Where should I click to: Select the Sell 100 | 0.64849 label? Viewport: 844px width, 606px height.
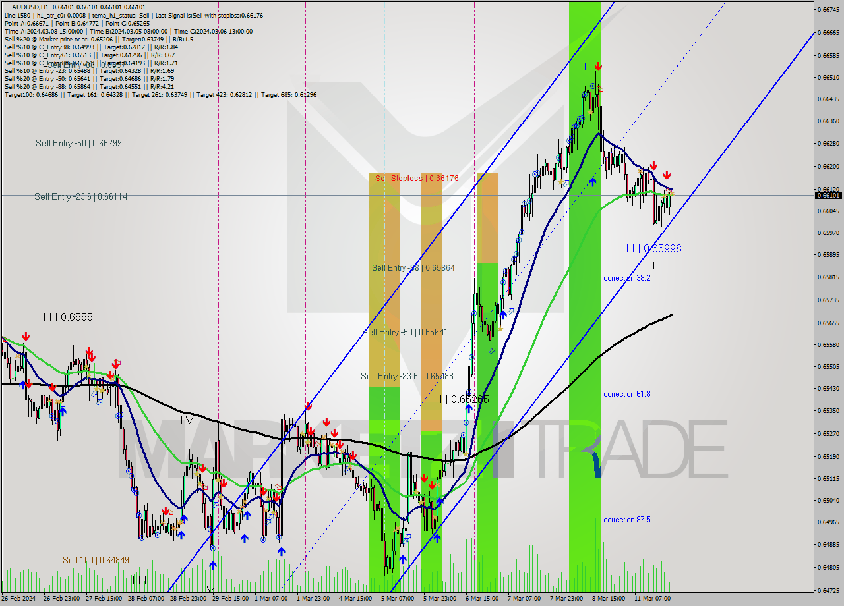(x=96, y=560)
